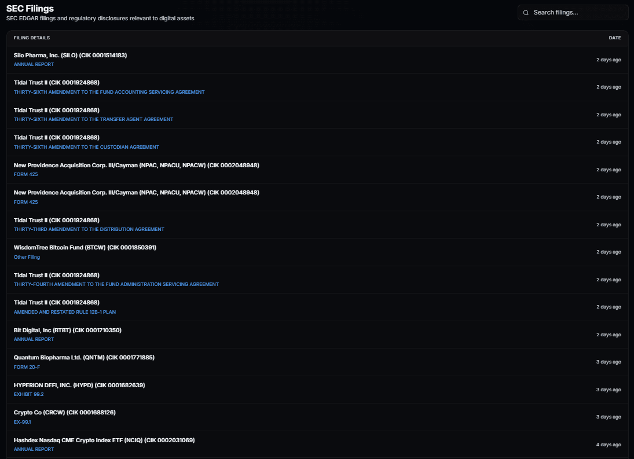Click the SEC Filings page heading

[x=30, y=9]
